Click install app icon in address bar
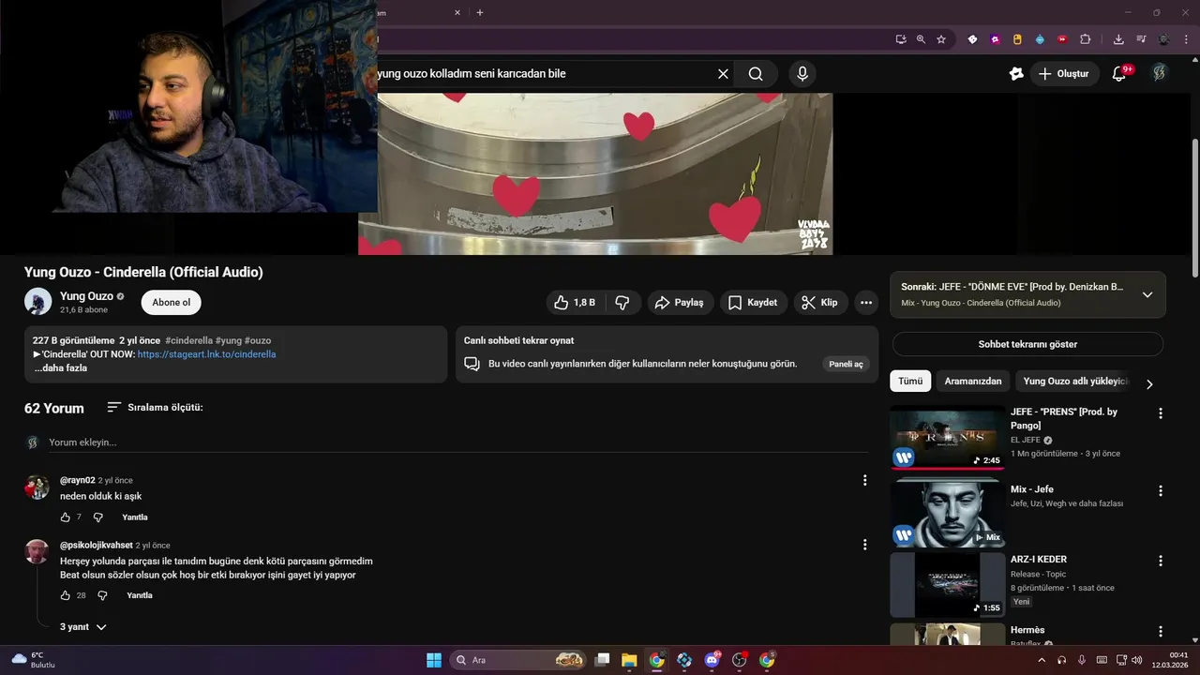 coord(901,39)
